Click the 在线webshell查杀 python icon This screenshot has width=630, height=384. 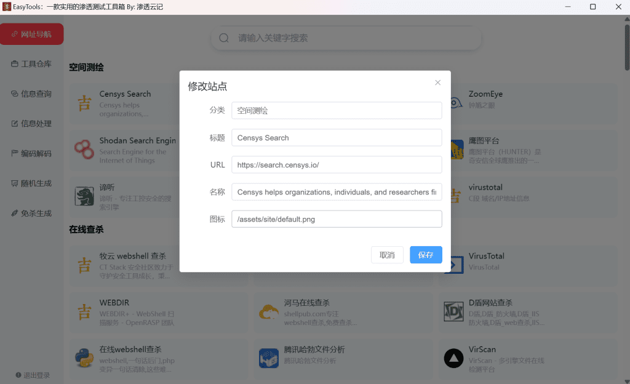(x=84, y=358)
